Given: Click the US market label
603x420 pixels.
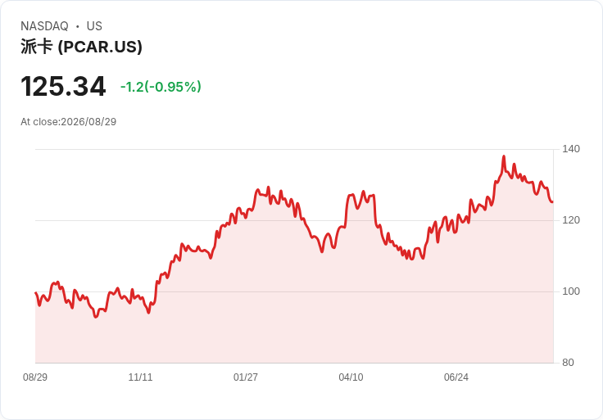Looking at the screenshot, I should (94, 26).
